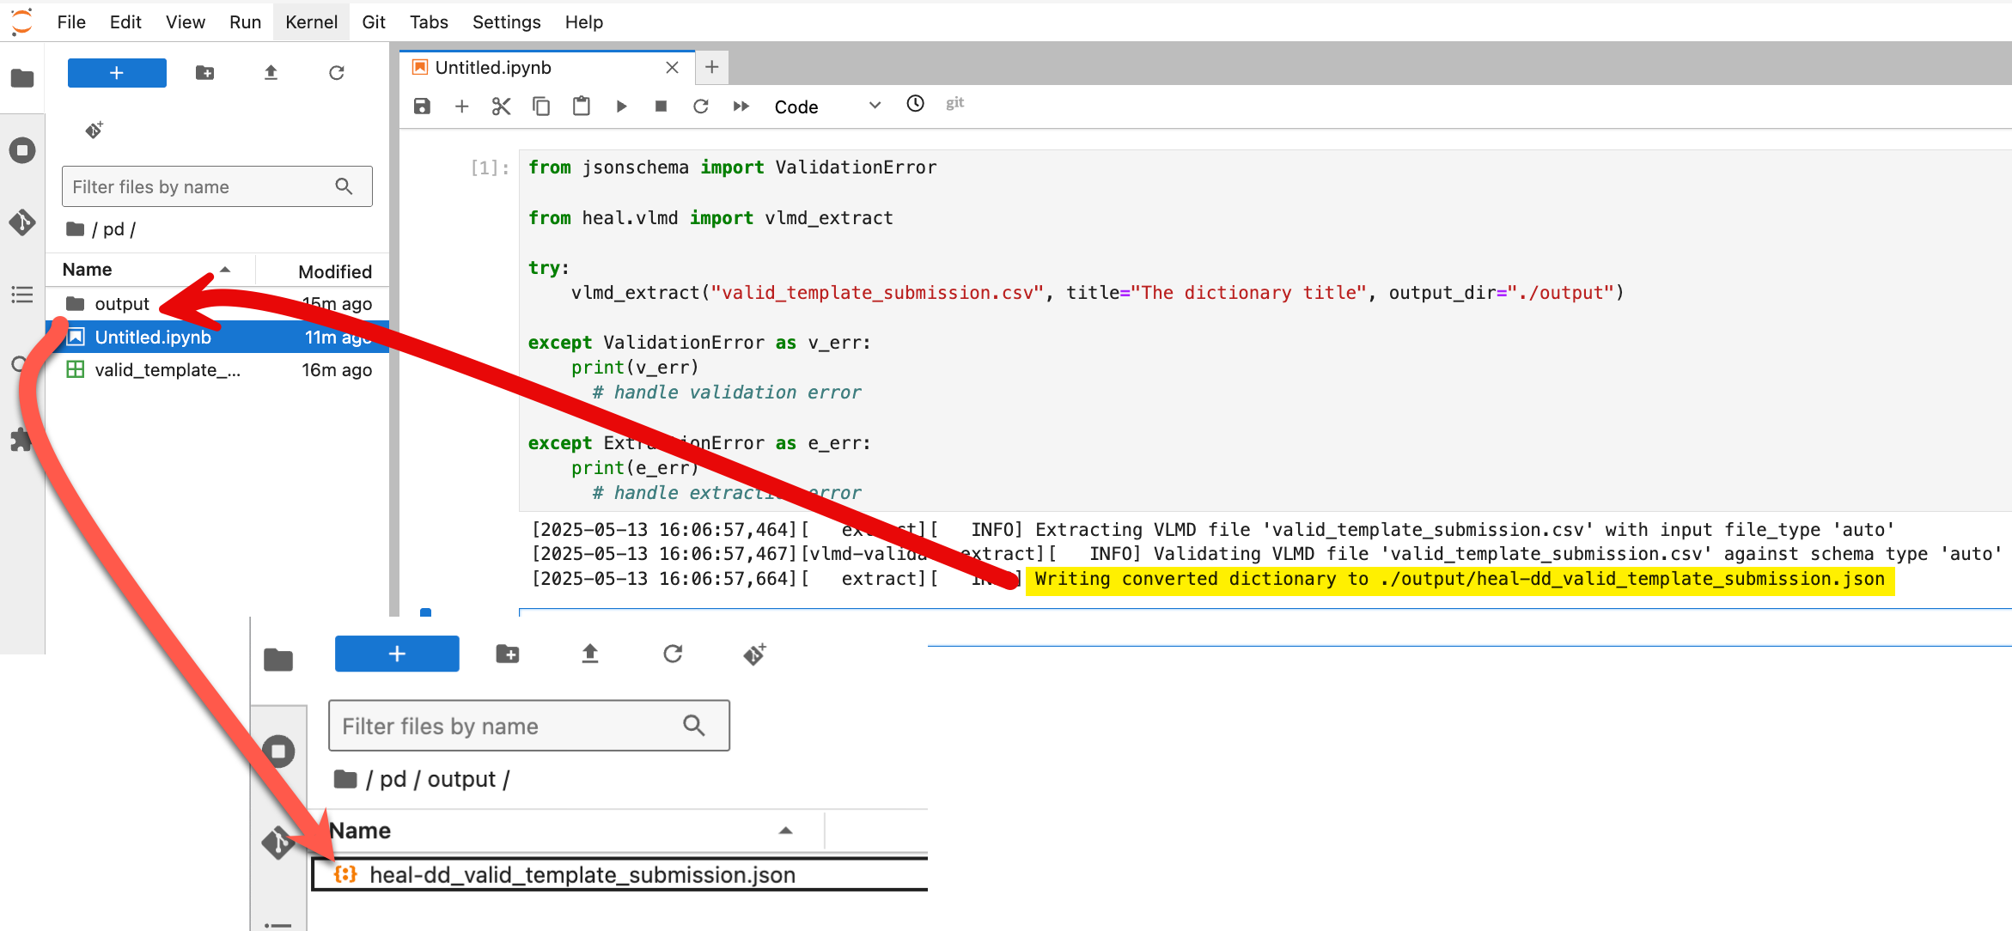Open the Tabs menu
Image resolution: width=2012 pixels, height=931 pixels.
click(x=429, y=22)
